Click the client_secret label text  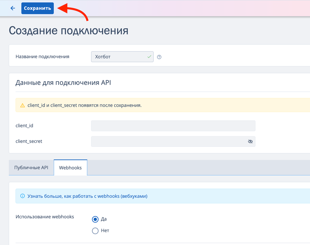(x=29, y=141)
